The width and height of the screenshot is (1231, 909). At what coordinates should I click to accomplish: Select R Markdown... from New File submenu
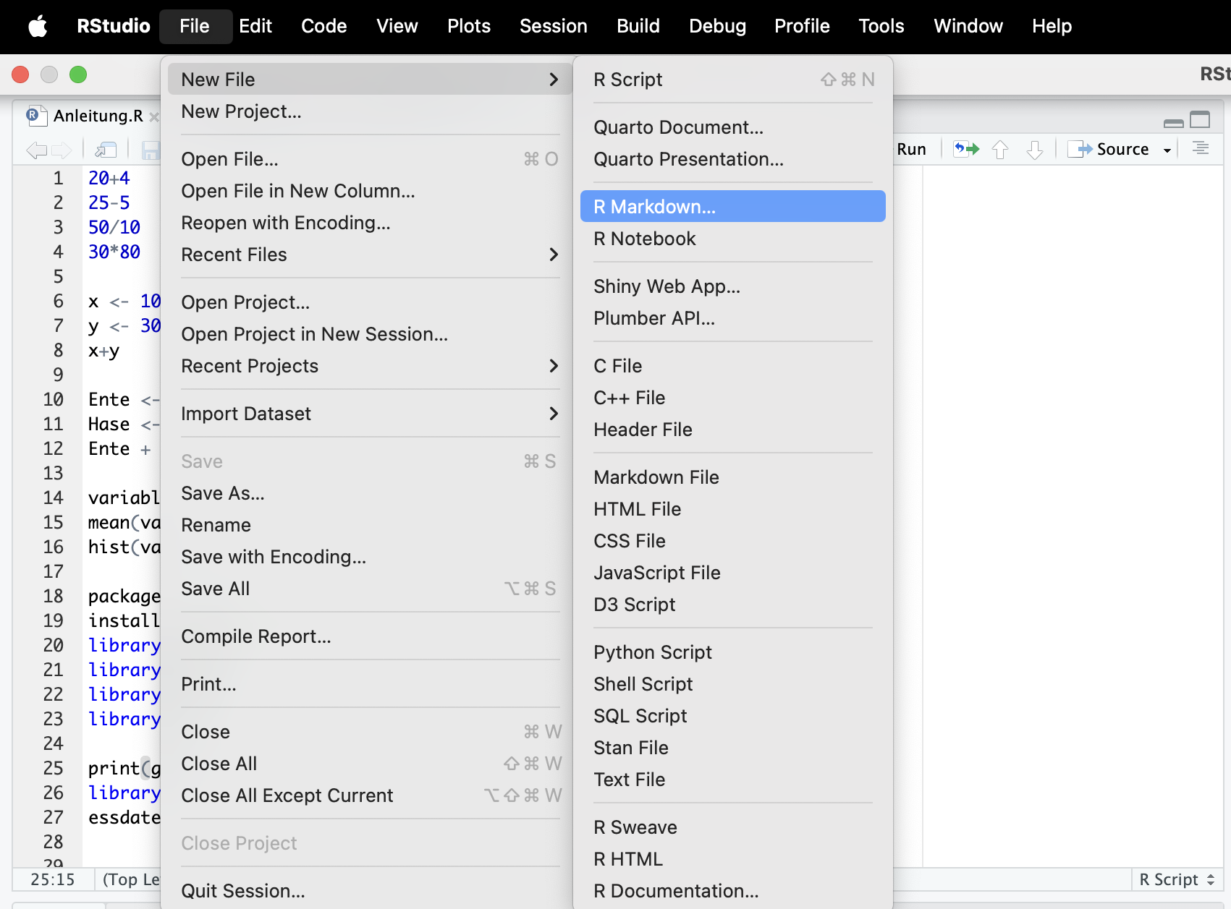click(733, 207)
